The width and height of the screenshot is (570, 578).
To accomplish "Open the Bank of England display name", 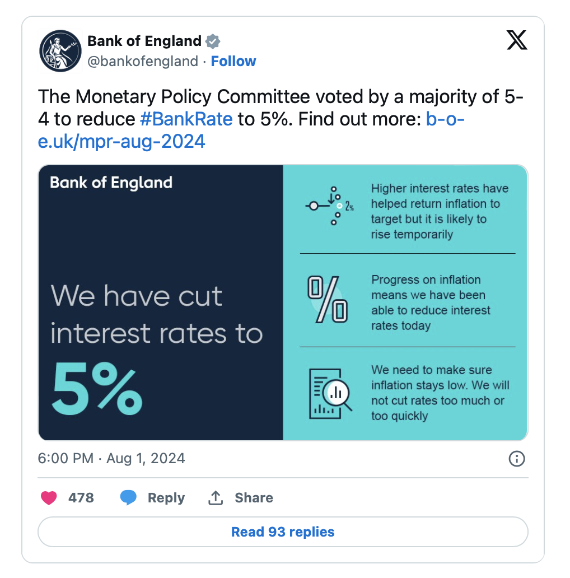I will tap(144, 41).
